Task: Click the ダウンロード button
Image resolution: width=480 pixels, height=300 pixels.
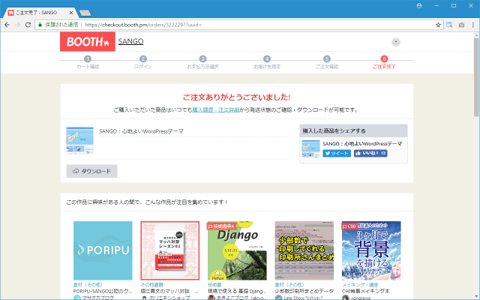Action: tap(91, 171)
